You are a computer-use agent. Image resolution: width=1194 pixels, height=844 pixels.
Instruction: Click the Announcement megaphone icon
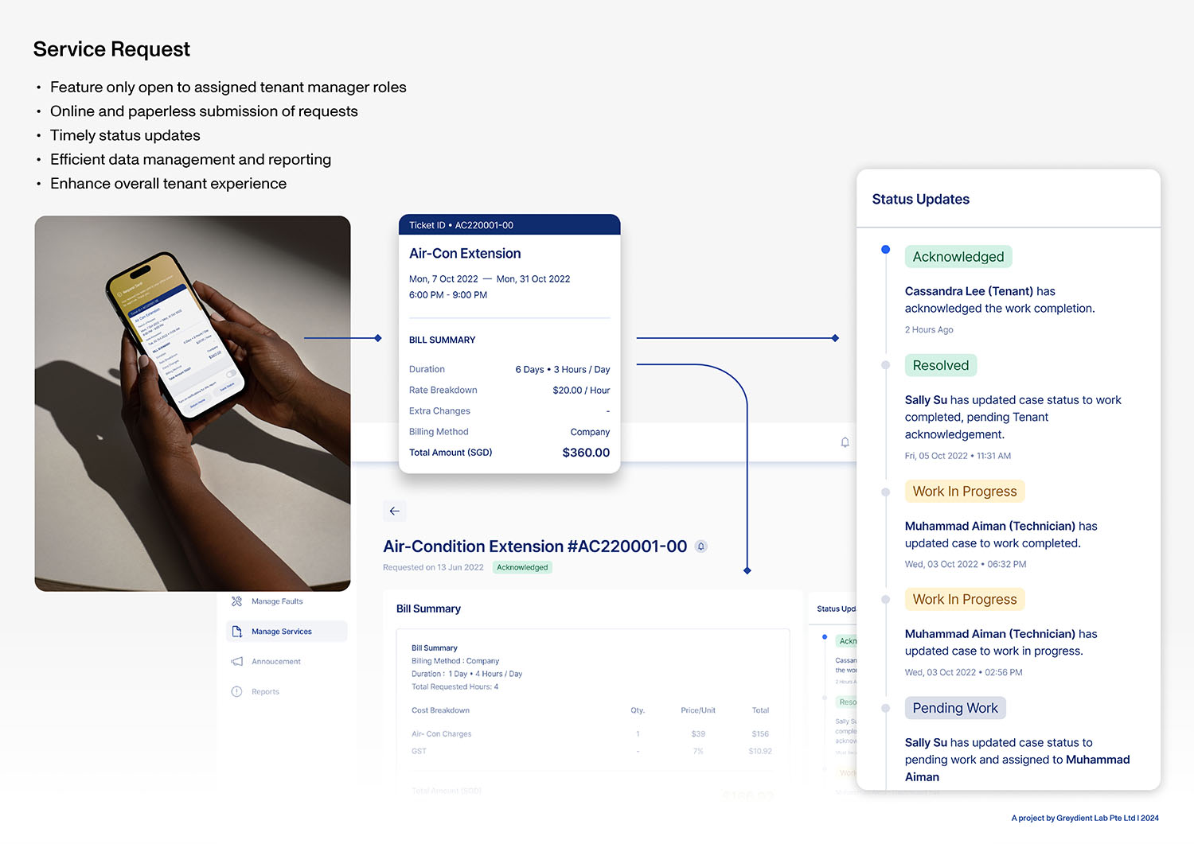(236, 662)
